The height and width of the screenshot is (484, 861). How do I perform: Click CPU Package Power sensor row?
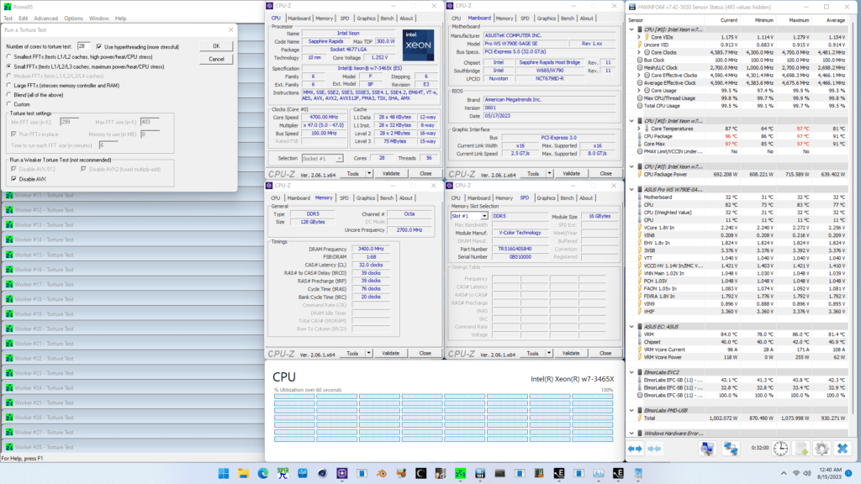coord(738,174)
